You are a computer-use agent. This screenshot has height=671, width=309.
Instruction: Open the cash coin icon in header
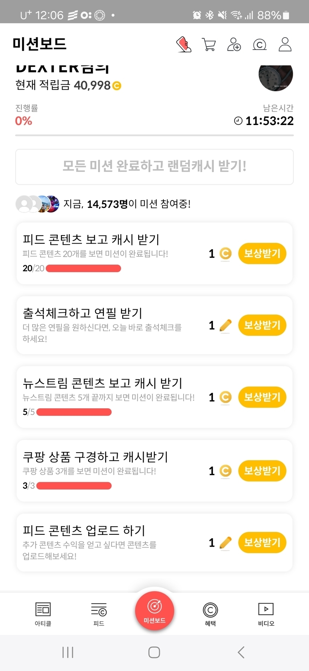(259, 45)
